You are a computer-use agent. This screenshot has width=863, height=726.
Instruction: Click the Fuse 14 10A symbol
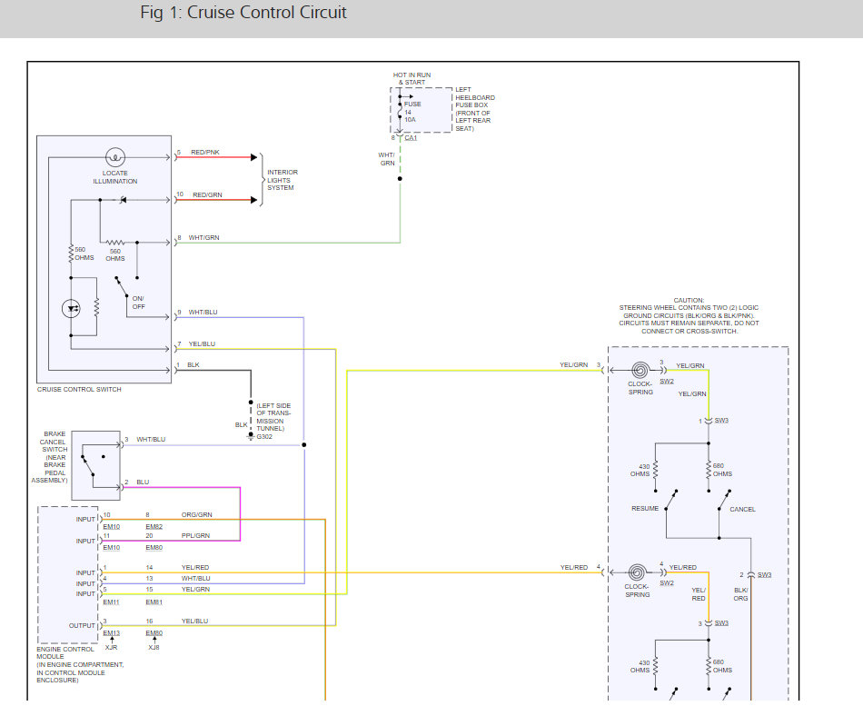click(400, 111)
